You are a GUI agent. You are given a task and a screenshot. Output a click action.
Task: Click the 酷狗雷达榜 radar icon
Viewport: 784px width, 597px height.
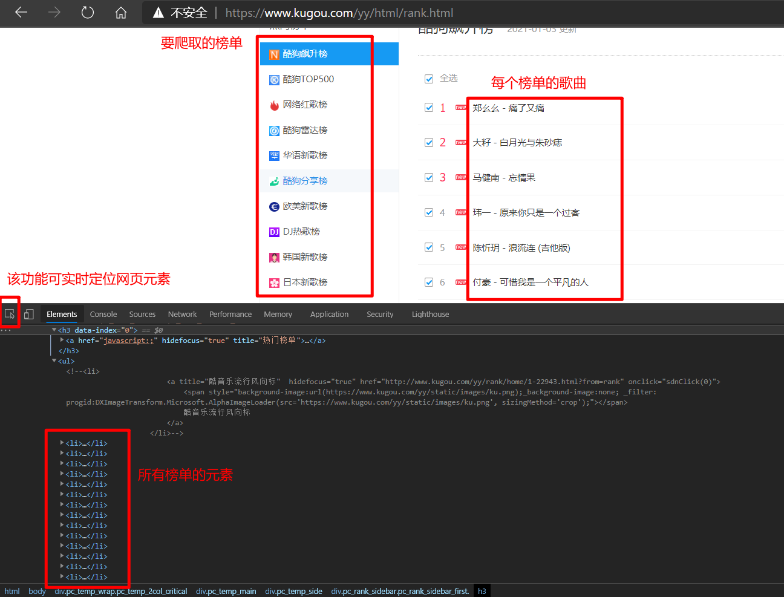coord(274,131)
